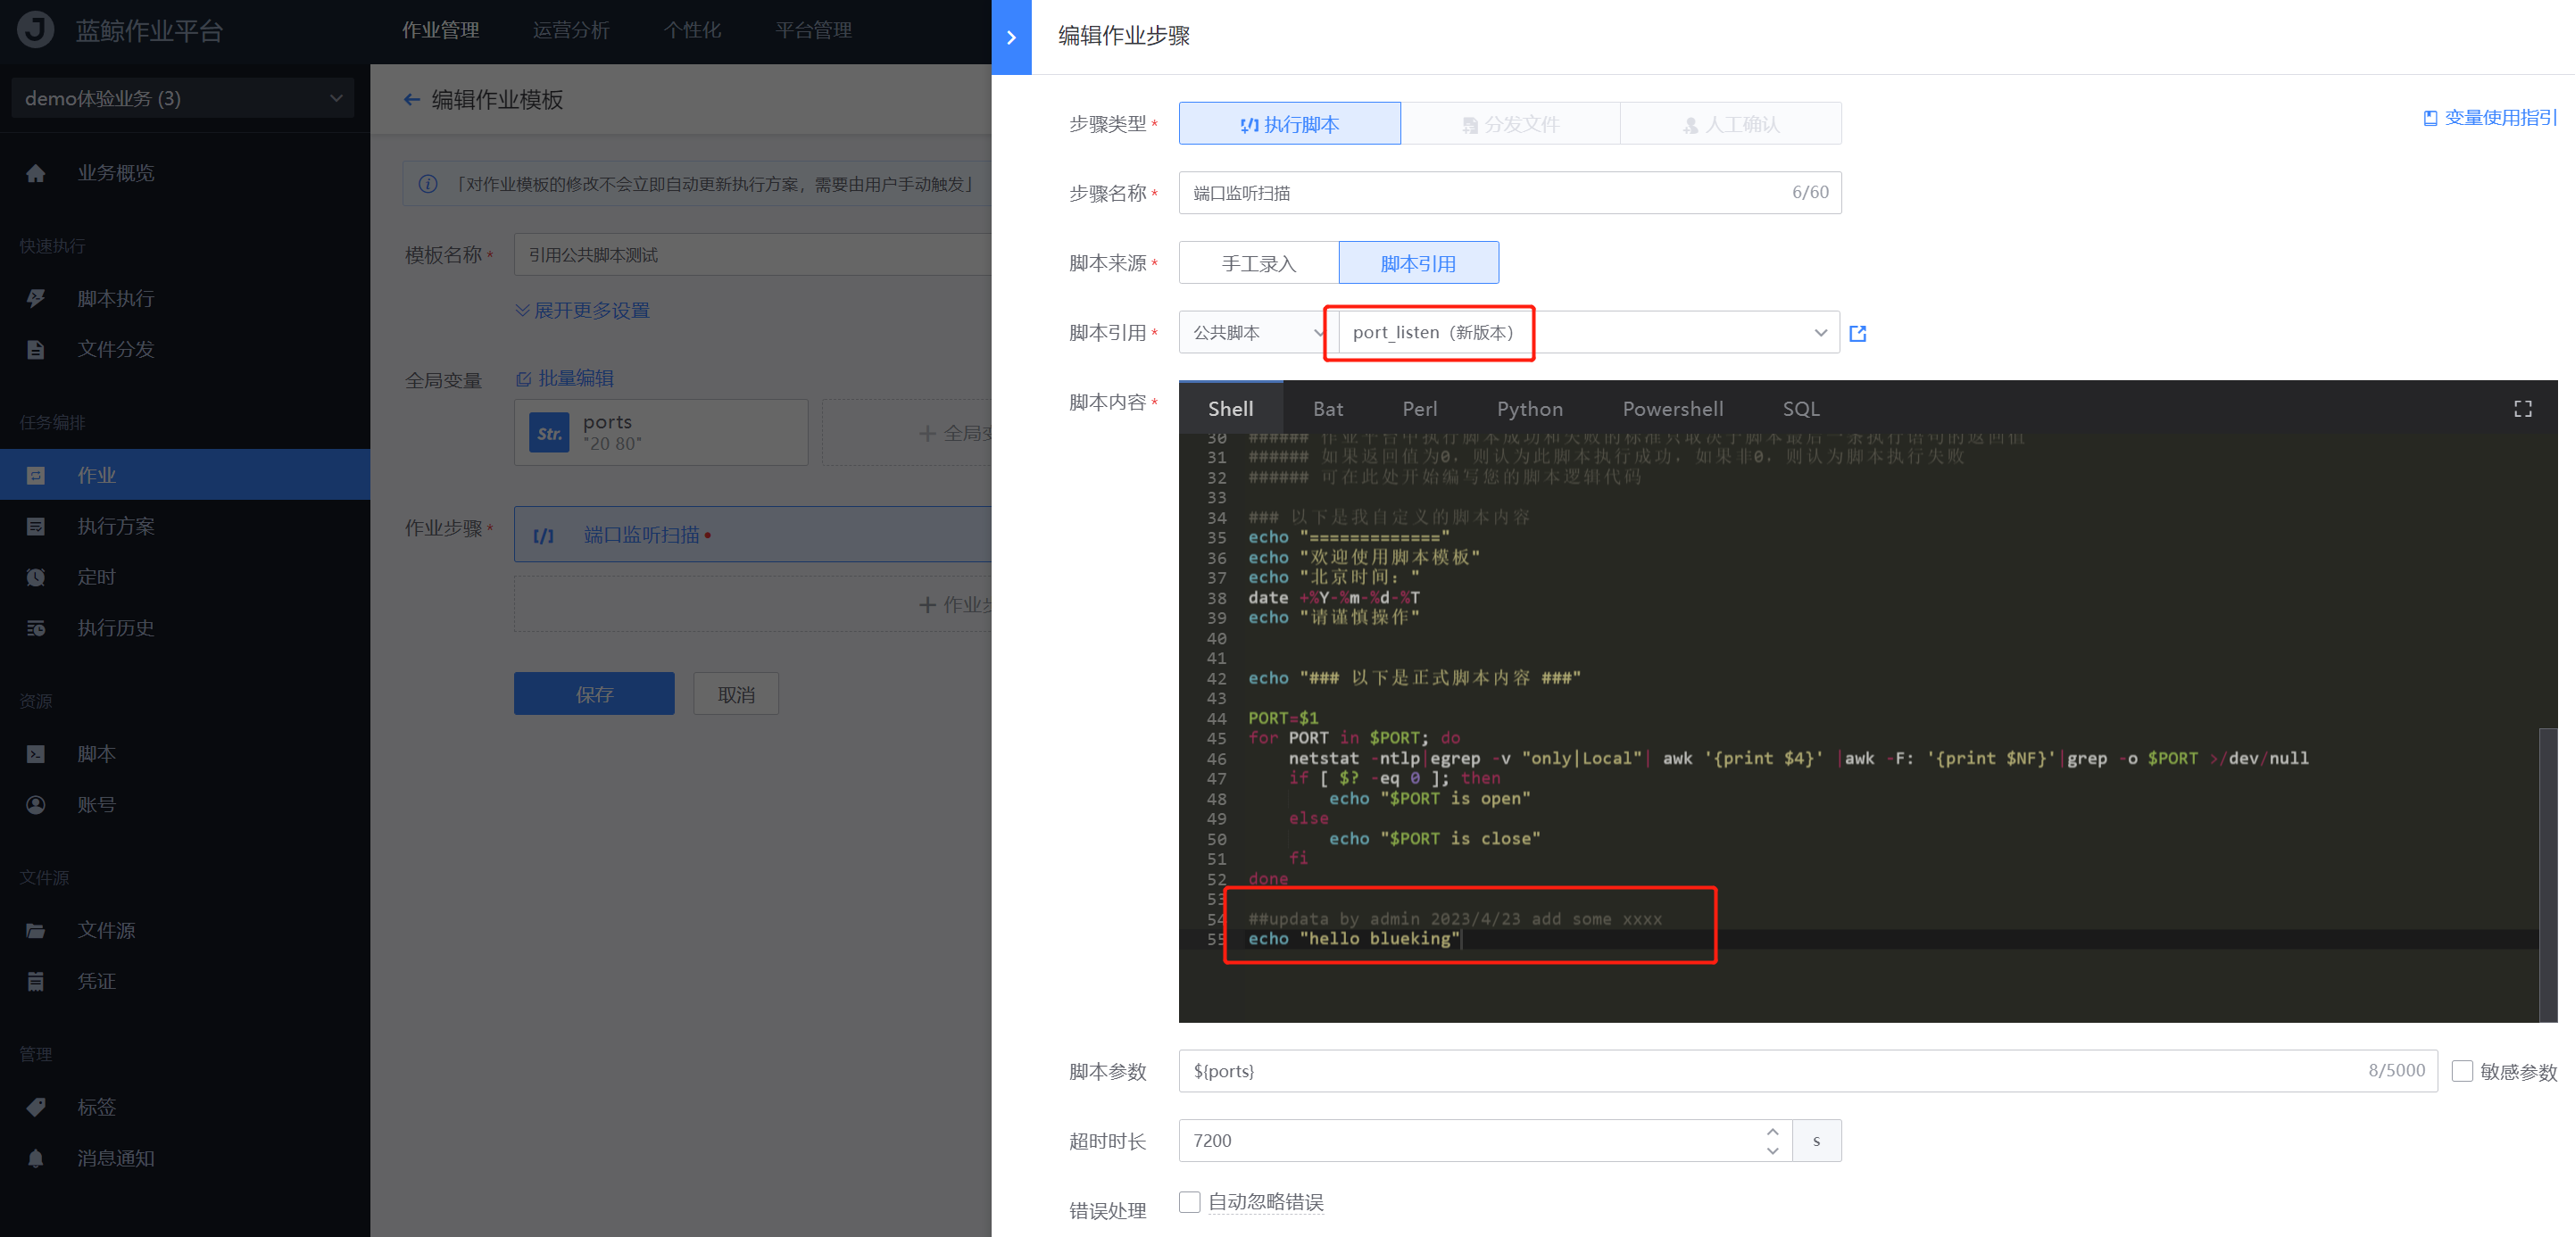Select 分发文件 step type
The image size is (2575, 1237).
1510,124
